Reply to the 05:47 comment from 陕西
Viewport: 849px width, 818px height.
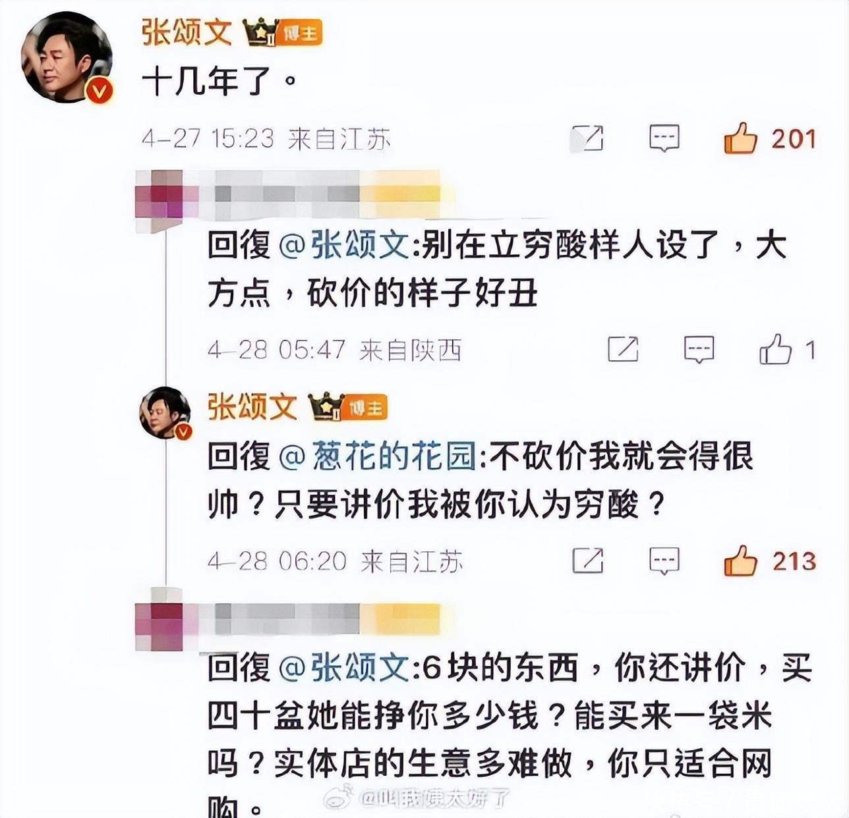699,349
